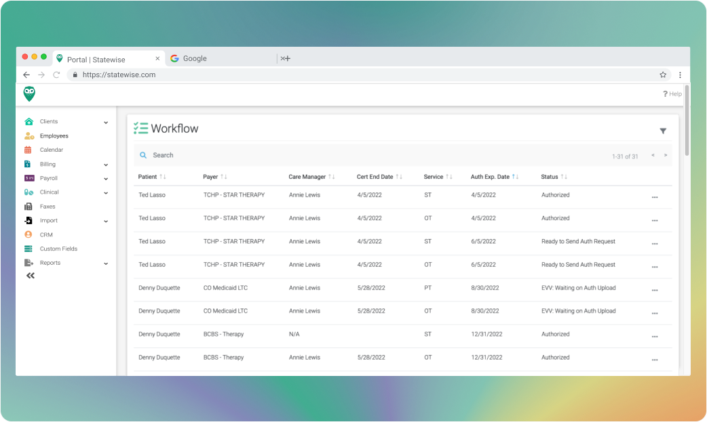Collapse the sidebar with the double-chevron
Screen dimensions: 707x422
click(30, 275)
